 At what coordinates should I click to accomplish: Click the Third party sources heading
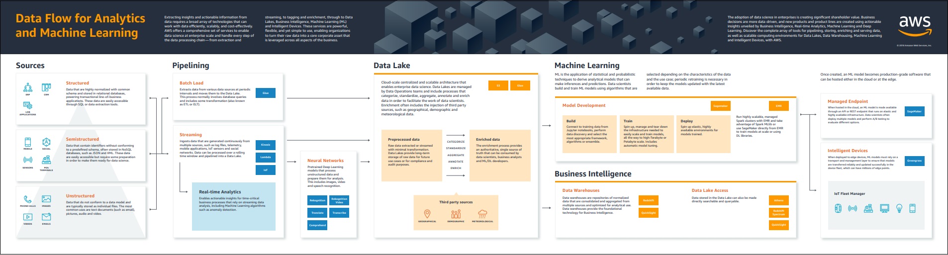point(456,202)
